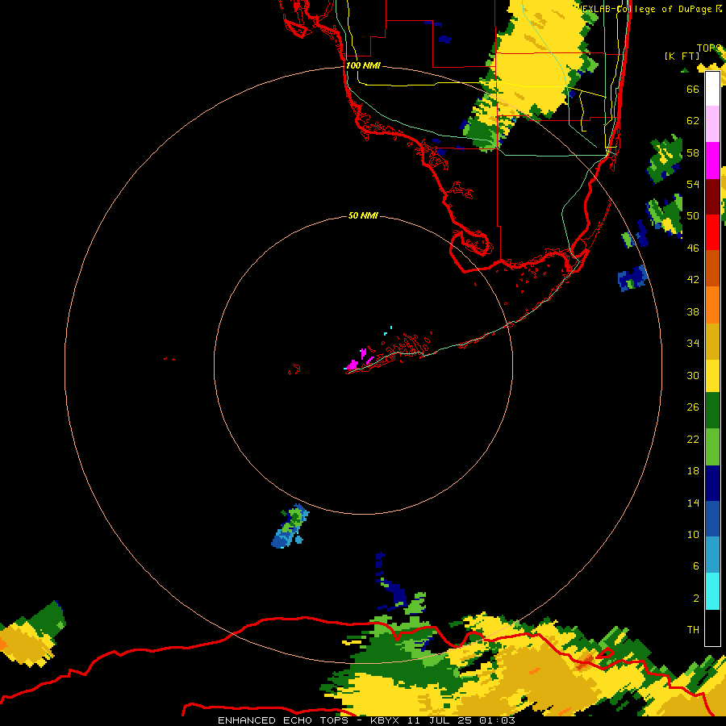This screenshot has width=726, height=726.
Task: Select the magenta legend swatch
Action: pyautogui.click(x=712, y=161)
